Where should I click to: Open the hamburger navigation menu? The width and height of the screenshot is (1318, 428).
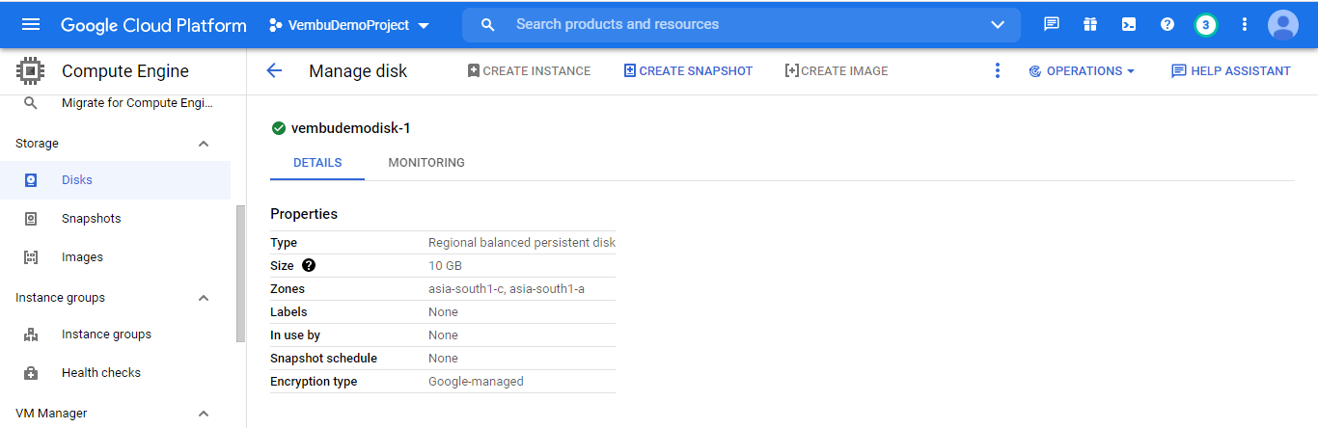31,24
